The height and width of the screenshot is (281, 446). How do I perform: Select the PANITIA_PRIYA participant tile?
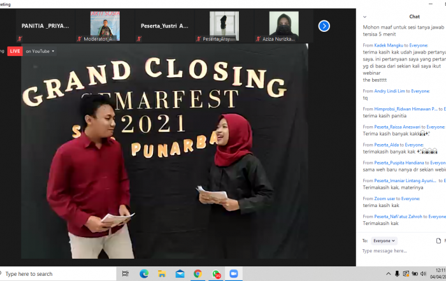pos(45,27)
